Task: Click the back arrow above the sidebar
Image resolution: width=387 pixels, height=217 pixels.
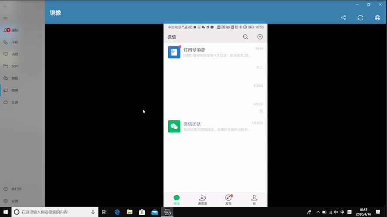Action: pyautogui.click(x=5, y=7)
